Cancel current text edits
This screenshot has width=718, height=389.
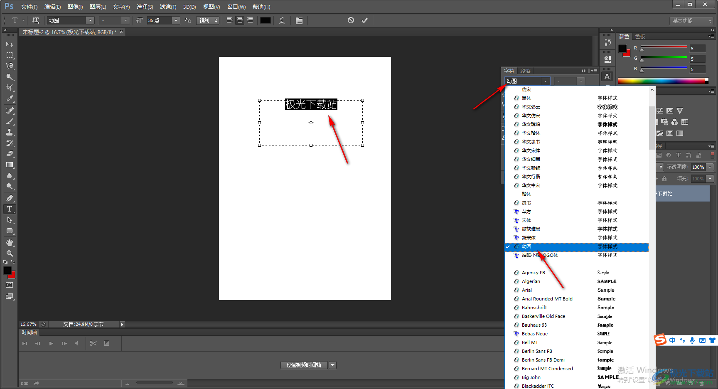click(351, 20)
